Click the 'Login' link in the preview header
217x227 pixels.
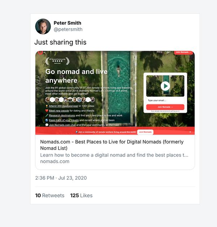(x=168, y=52)
